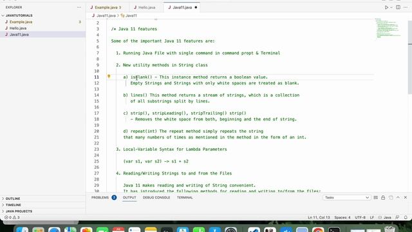Click unsaved dot on Java11.java tab
The image size is (412, 232).
pos(196,7)
